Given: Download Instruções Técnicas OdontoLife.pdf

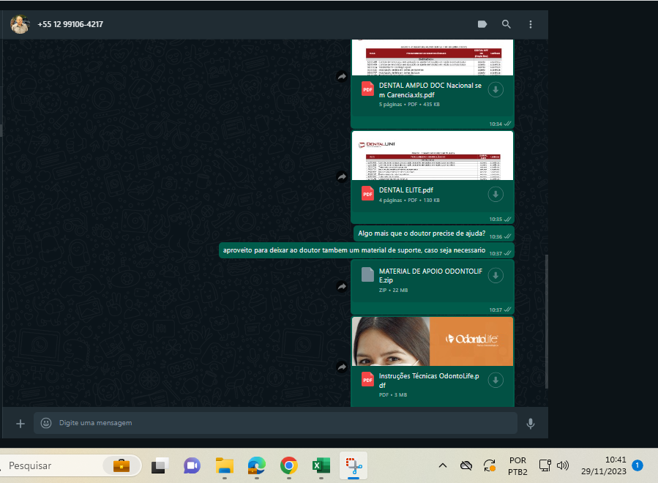Looking at the screenshot, I should (x=496, y=381).
